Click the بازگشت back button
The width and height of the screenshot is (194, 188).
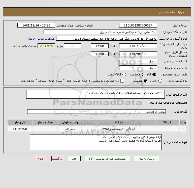(x=58, y=159)
